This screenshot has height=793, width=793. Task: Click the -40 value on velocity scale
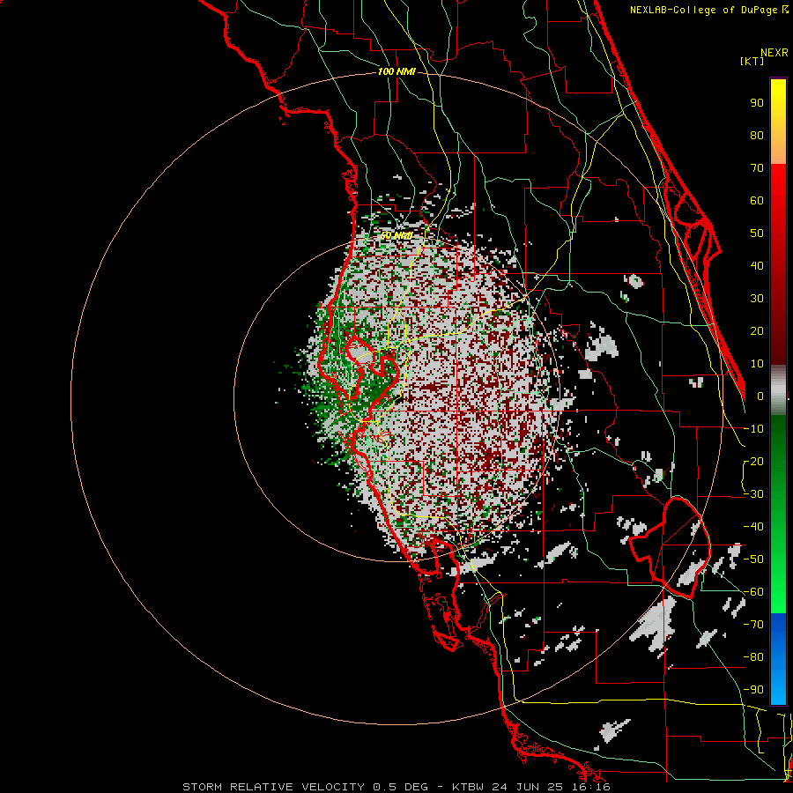(x=753, y=527)
